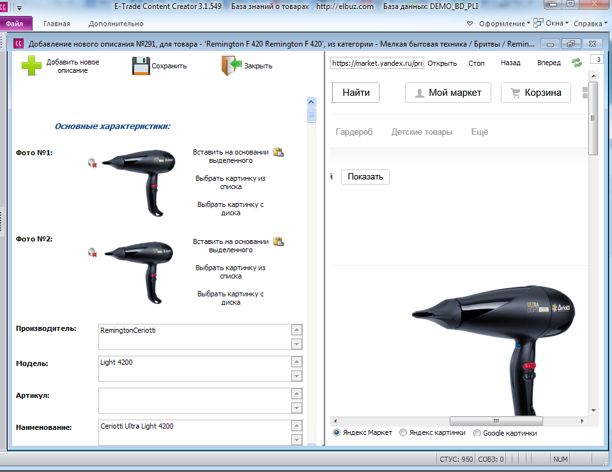The height and width of the screenshot is (472, 612).
Task: Click the browser URL address field
Action: pos(377,63)
